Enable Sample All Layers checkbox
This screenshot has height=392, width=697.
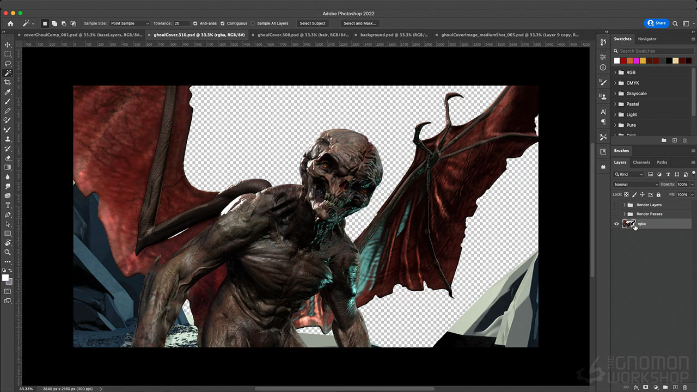click(253, 23)
